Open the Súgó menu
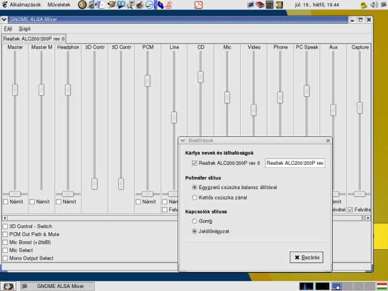This screenshot has width=388, height=291. point(24,28)
